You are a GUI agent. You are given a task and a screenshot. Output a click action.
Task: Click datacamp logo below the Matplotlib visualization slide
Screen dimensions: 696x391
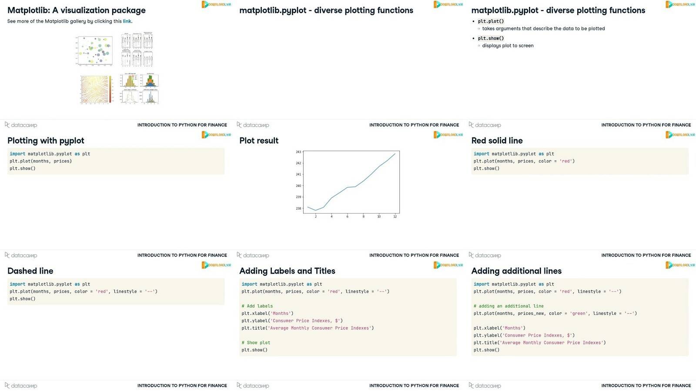(21, 125)
